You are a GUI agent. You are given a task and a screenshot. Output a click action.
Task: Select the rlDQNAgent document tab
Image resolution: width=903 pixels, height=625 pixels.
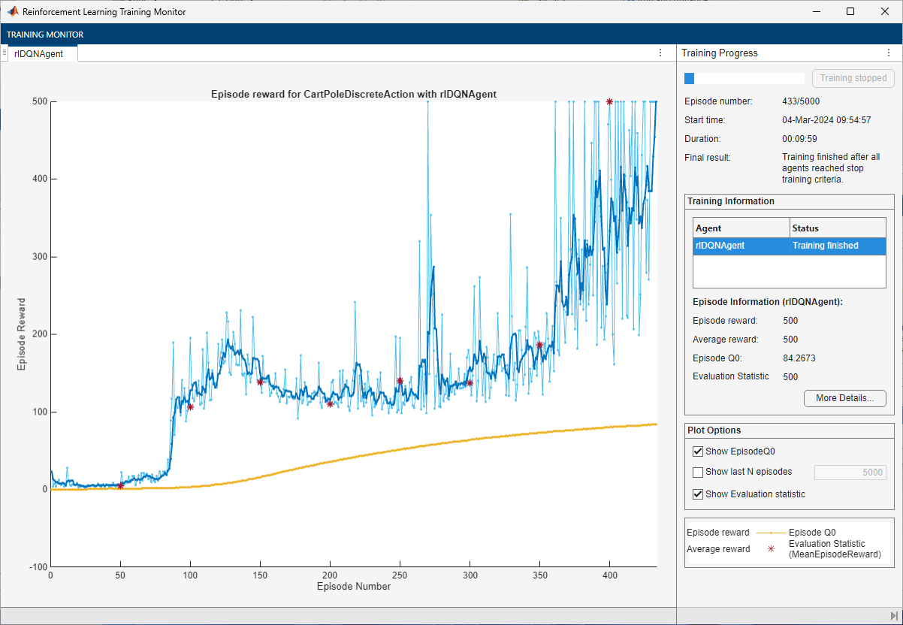tap(39, 53)
